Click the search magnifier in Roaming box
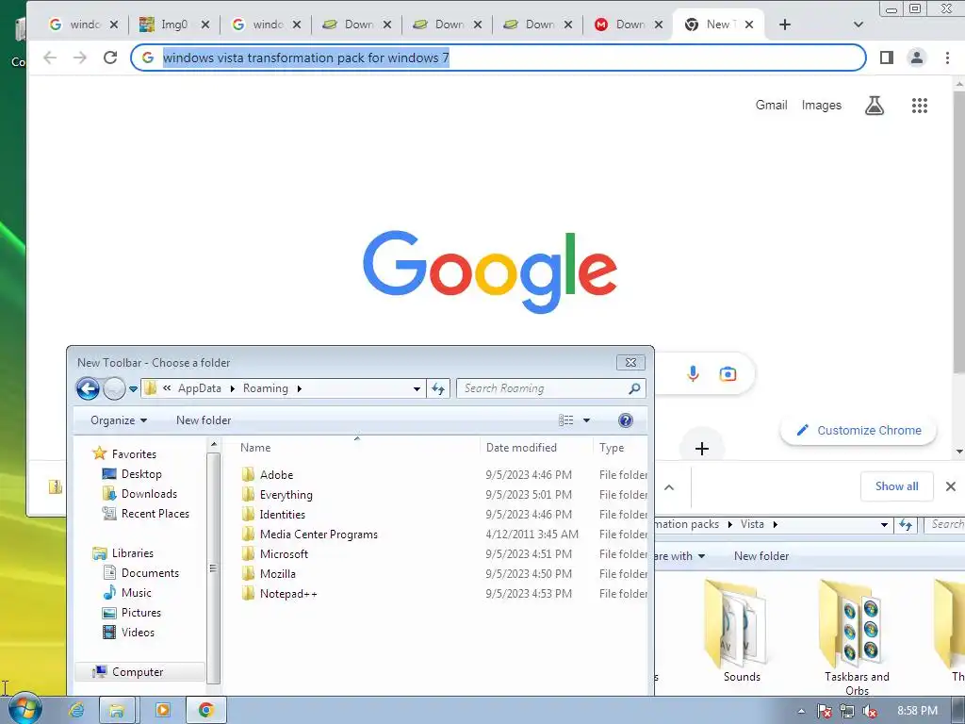 click(x=634, y=388)
